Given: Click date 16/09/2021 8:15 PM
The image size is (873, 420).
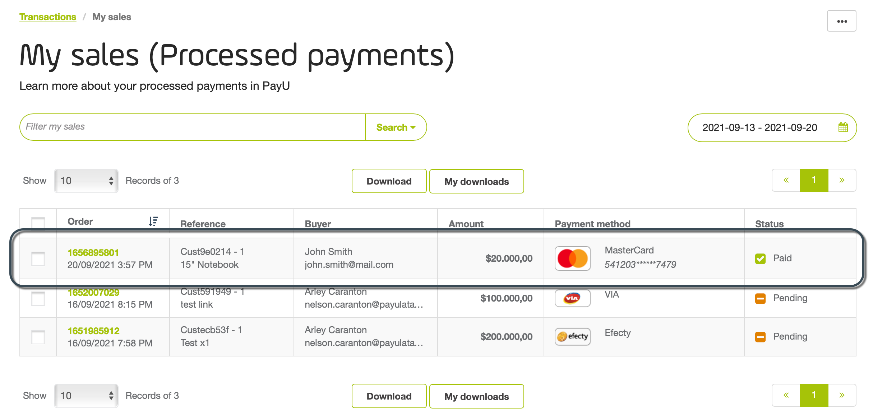Looking at the screenshot, I should (x=110, y=304).
